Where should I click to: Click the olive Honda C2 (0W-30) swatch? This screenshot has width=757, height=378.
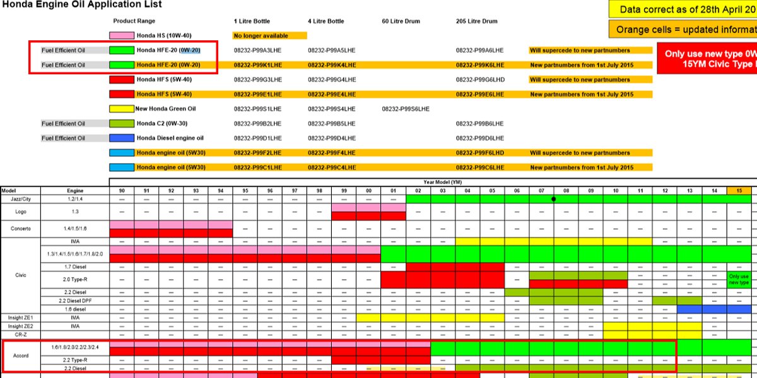click(121, 123)
